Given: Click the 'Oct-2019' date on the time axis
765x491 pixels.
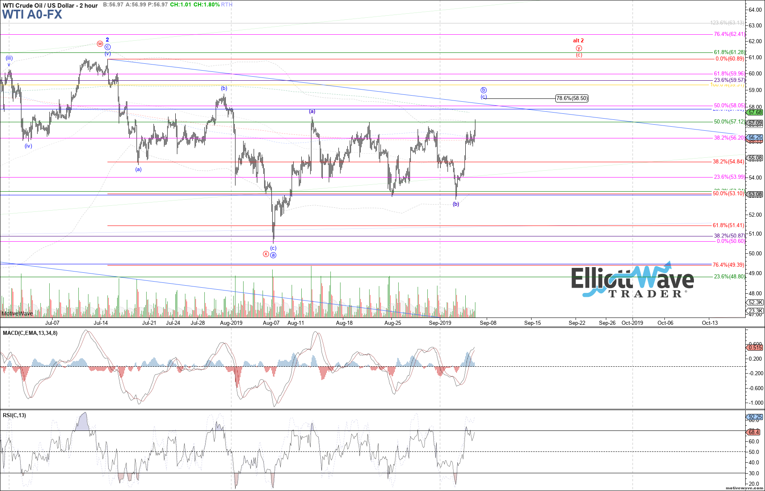Looking at the screenshot, I should [632, 323].
